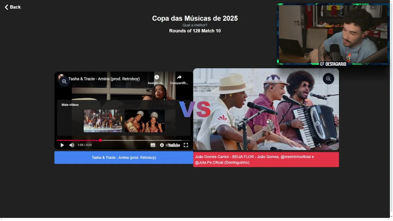
Task: Zoom the João Gomes image with magnifier
Action: [x=329, y=79]
